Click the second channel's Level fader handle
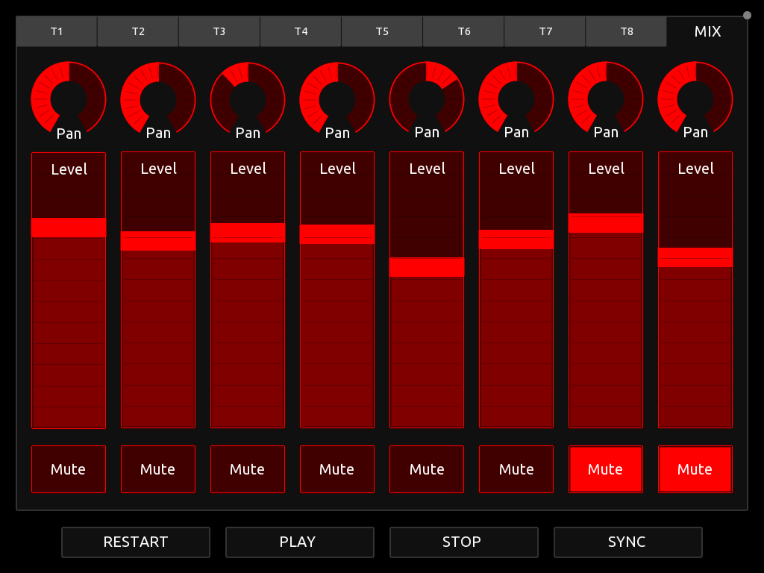 click(158, 241)
